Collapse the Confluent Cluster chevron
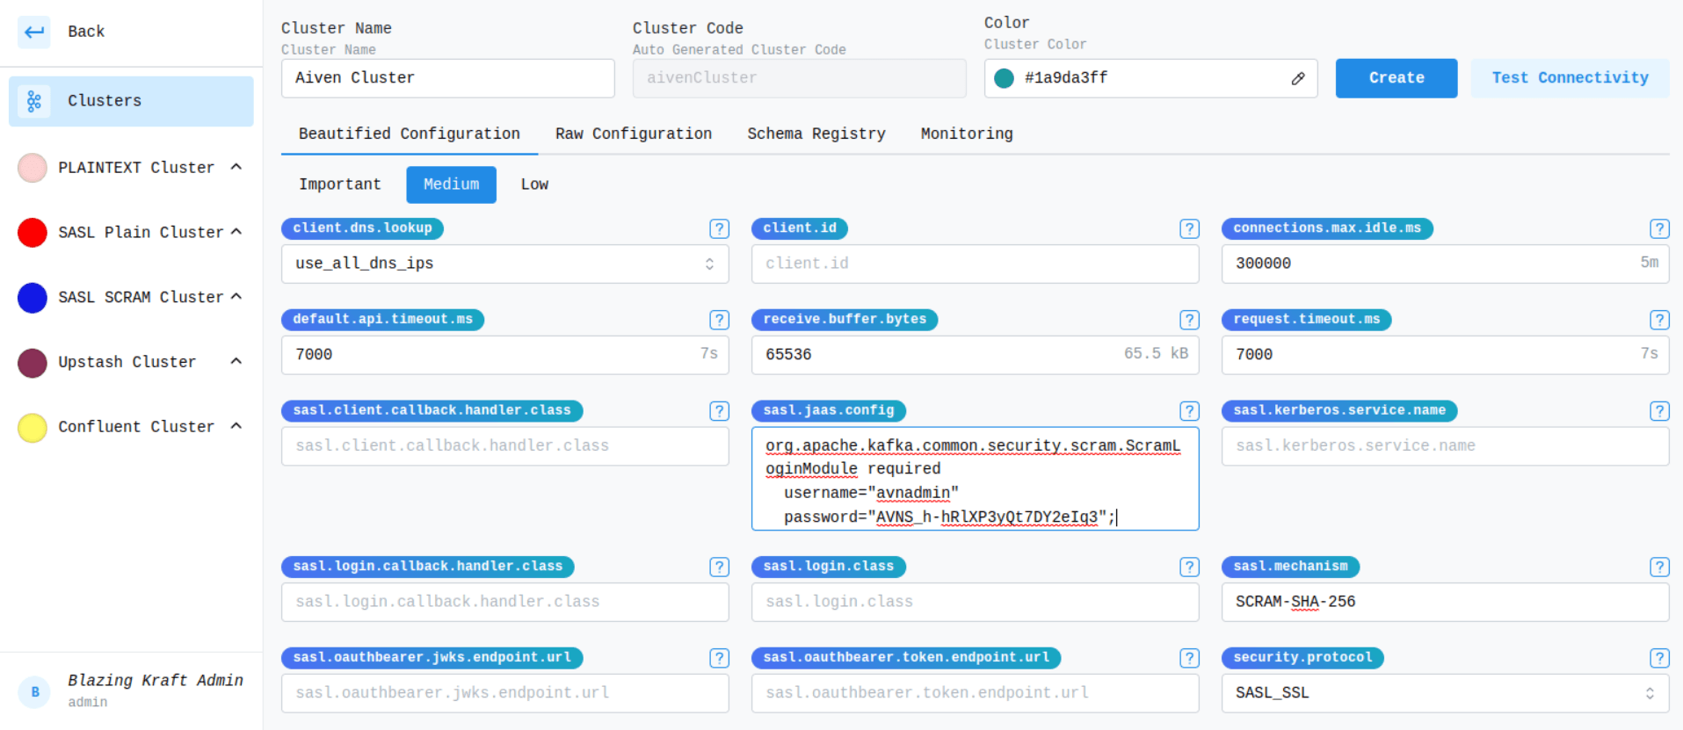The height and width of the screenshot is (730, 1683). click(236, 426)
